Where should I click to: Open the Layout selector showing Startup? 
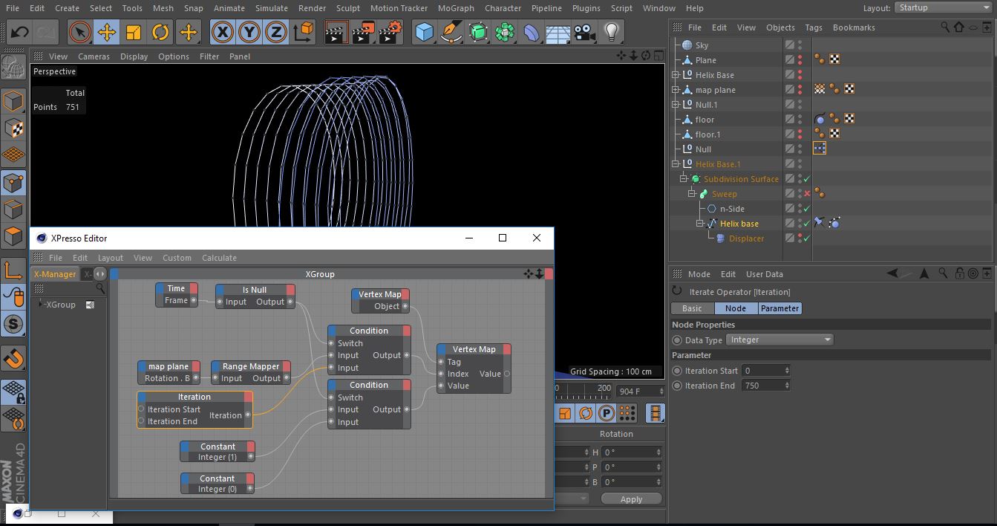[x=941, y=7]
